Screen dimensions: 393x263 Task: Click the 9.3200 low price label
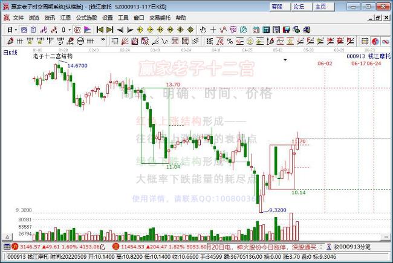click(278, 210)
